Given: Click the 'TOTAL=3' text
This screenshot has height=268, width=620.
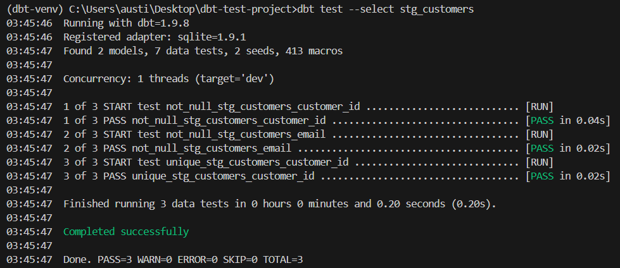Looking at the screenshot, I should [x=283, y=260].
